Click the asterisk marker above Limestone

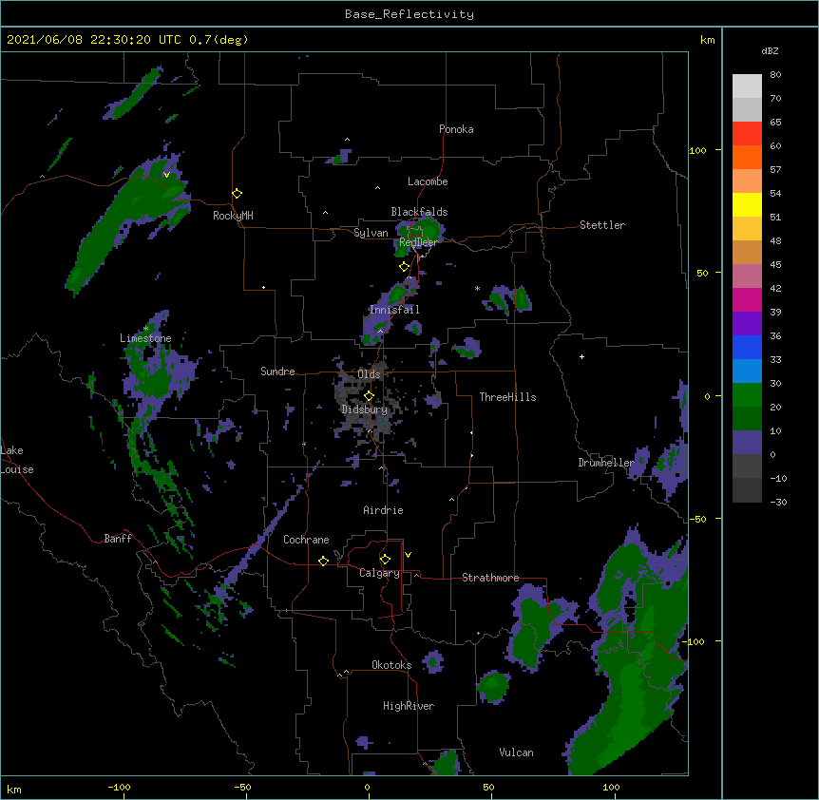coord(146,328)
